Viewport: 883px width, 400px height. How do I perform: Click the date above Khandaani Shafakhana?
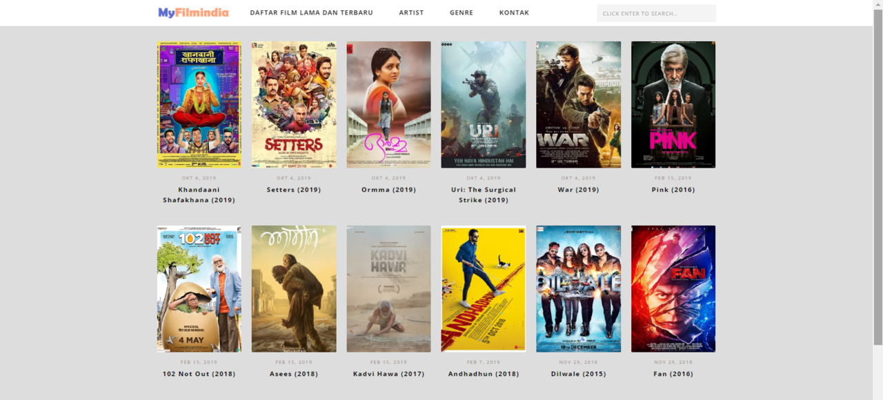199,178
